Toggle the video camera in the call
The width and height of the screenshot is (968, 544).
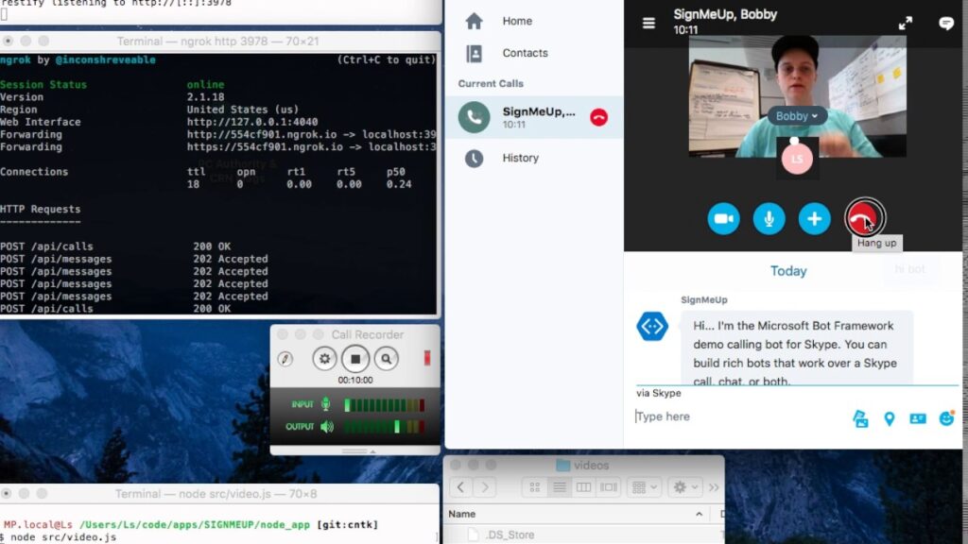723,218
